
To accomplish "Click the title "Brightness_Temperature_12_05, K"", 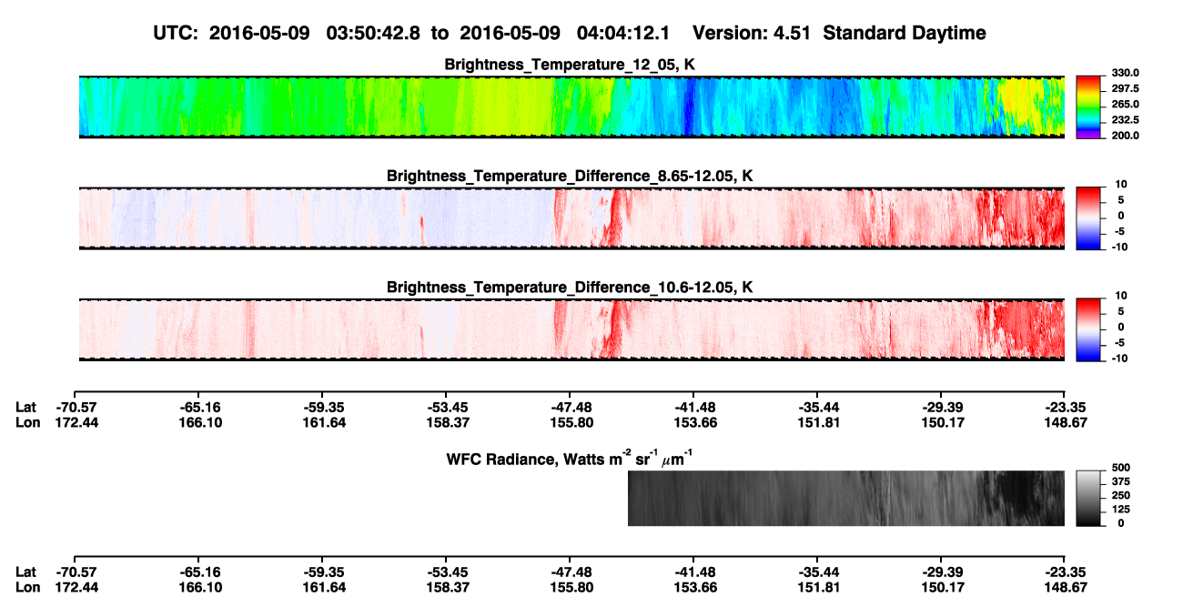I will click(571, 65).
